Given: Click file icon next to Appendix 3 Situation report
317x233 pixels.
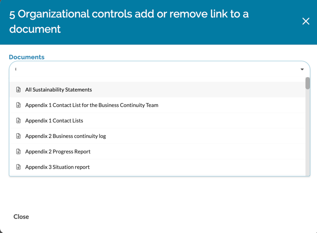Looking at the screenshot, I should [x=18, y=167].
